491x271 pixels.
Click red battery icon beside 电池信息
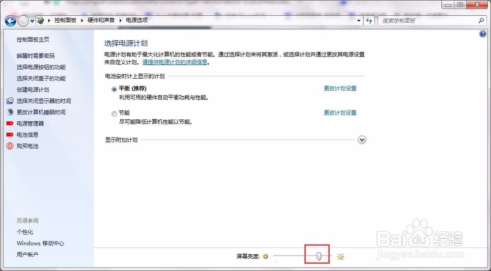10,135
